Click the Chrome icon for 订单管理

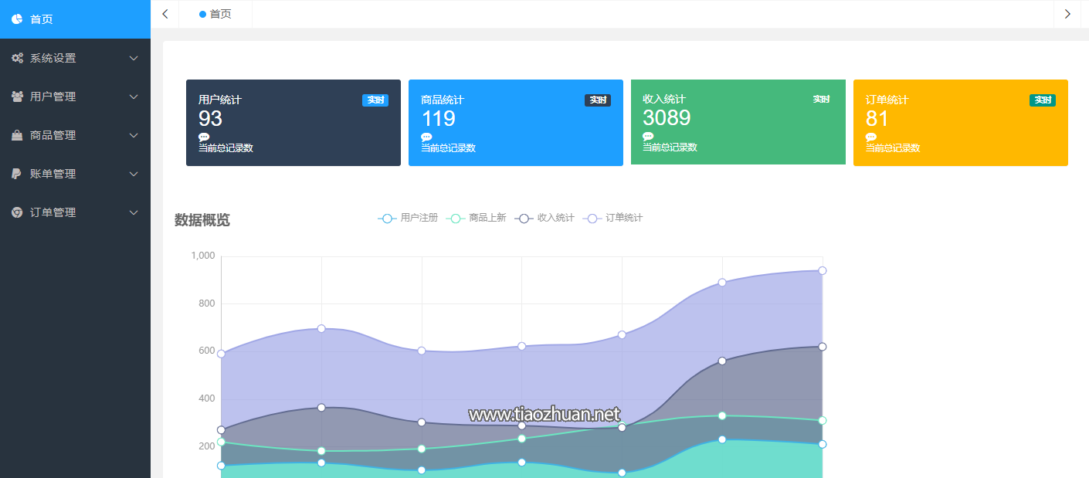point(17,212)
